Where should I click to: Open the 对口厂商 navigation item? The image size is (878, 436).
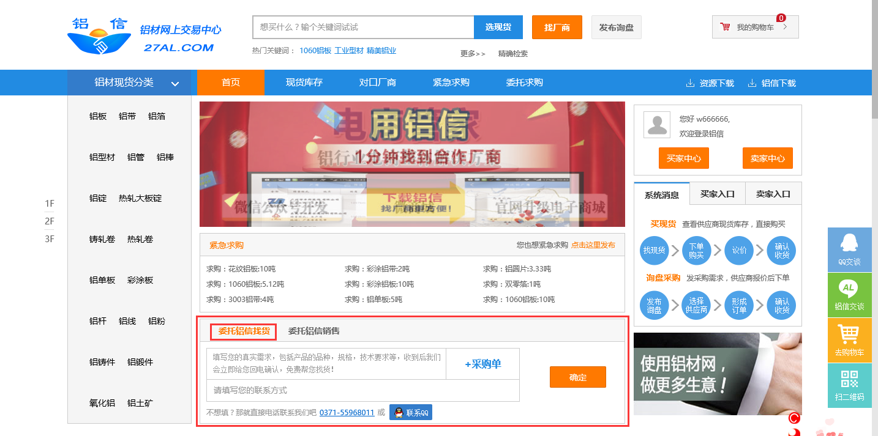click(378, 83)
